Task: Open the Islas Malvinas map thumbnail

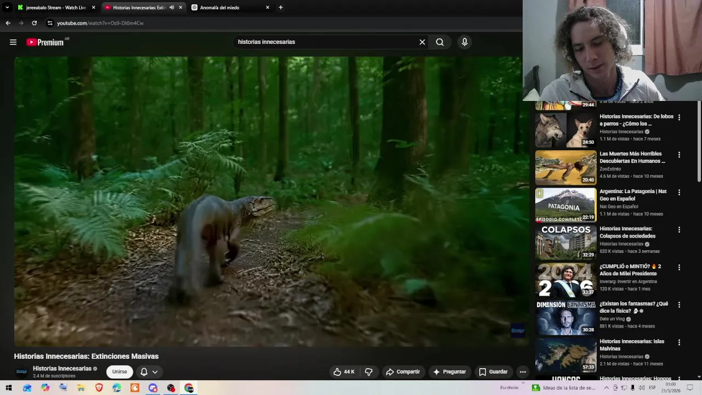Action: tap(565, 355)
